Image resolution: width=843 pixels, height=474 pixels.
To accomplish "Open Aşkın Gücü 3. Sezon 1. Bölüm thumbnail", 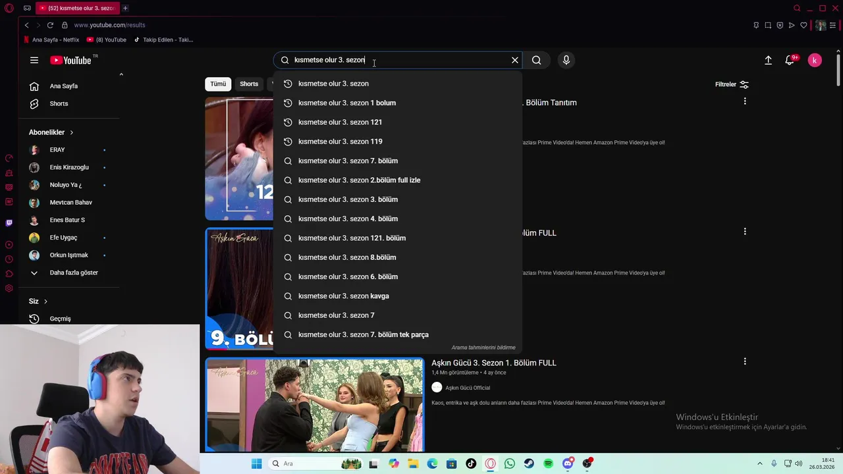I will (x=314, y=404).
